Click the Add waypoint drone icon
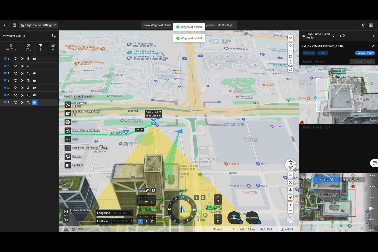Image resolution: width=378 pixels, height=252 pixels. click(x=68, y=104)
